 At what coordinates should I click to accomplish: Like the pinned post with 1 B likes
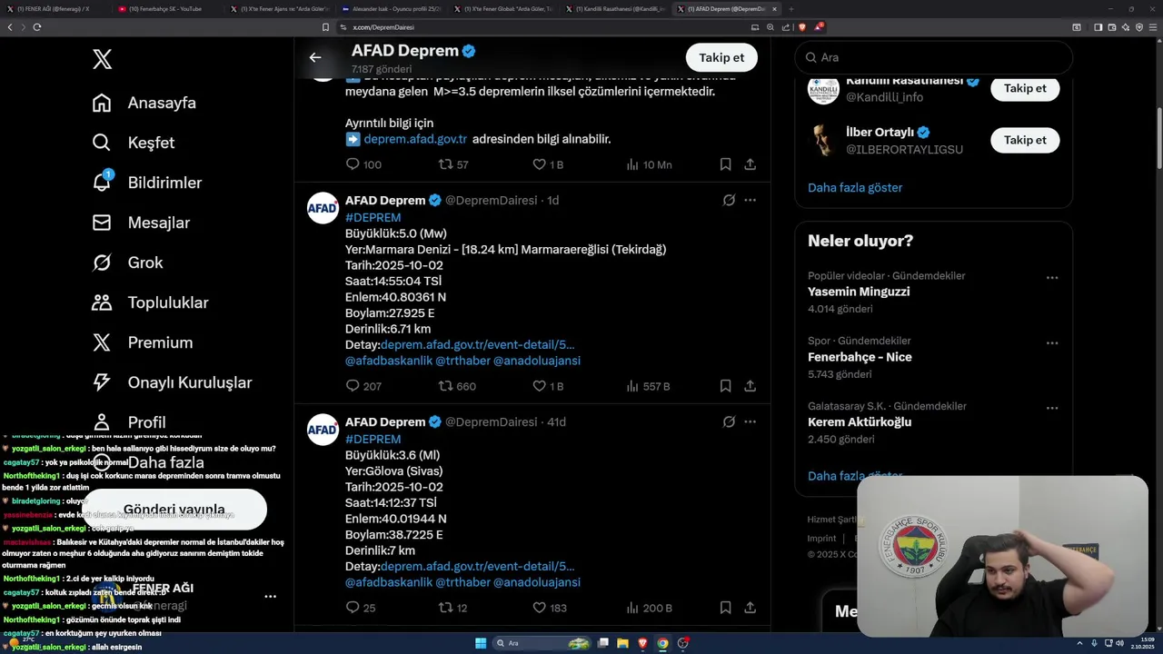pyautogui.click(x=548, y=164)
